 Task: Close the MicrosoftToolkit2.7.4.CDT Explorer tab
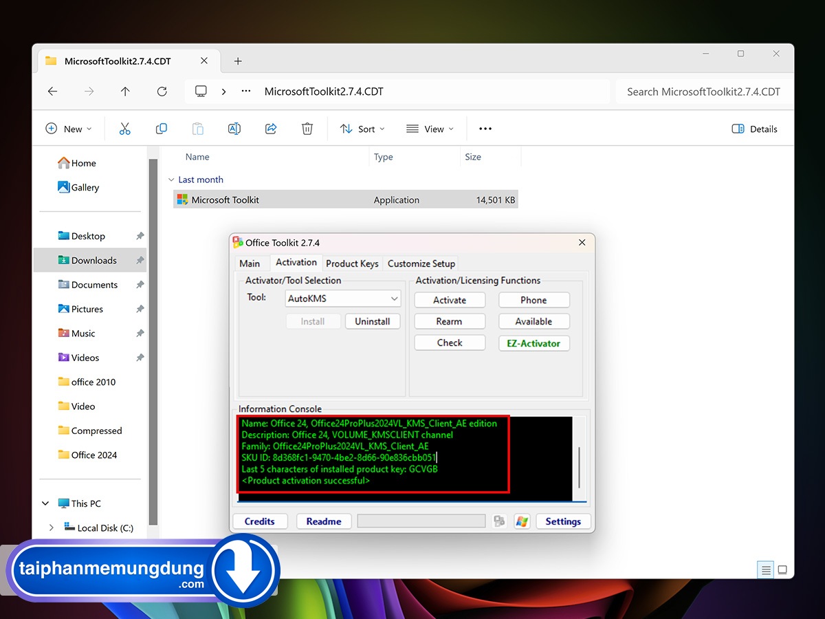(x=204, y=61)
